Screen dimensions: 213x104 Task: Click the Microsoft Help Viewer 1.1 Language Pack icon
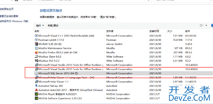click(x=36, y=78)
